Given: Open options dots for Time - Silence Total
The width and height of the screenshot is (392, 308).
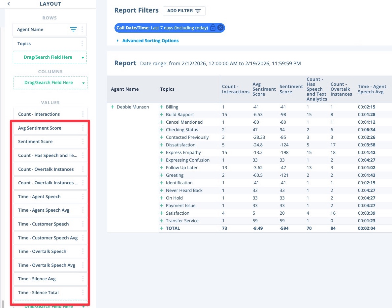Looking at the screenshot, I should click(x=83, y=293).
